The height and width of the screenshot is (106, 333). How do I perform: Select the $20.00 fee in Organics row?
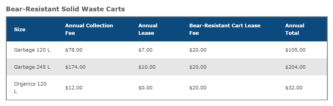tap(198, 88)
